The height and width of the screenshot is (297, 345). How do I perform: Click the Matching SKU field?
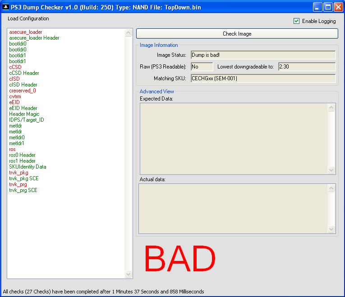tap(263, 78)
